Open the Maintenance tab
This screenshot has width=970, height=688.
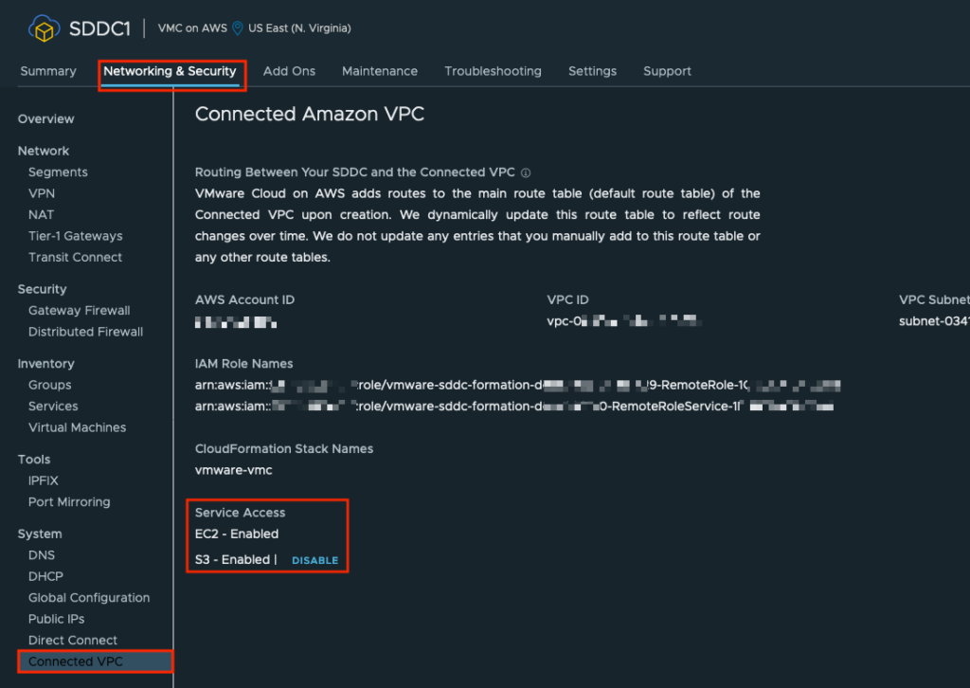[380, 71]
